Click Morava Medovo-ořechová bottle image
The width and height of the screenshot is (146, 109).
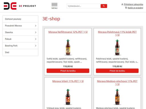coord(117,97)
